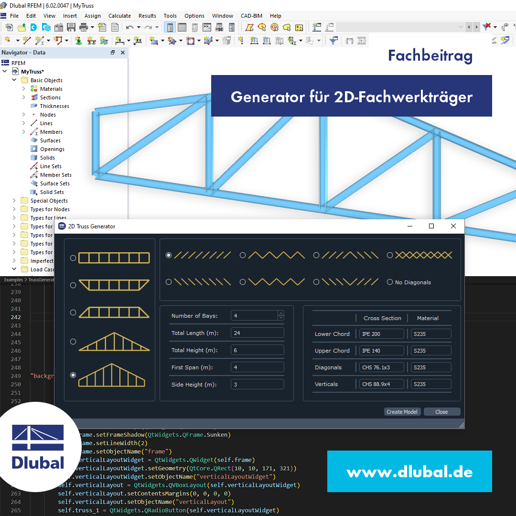Click the New Node tool icon
This screenshot has width=516, height=516.
(8, 41)
